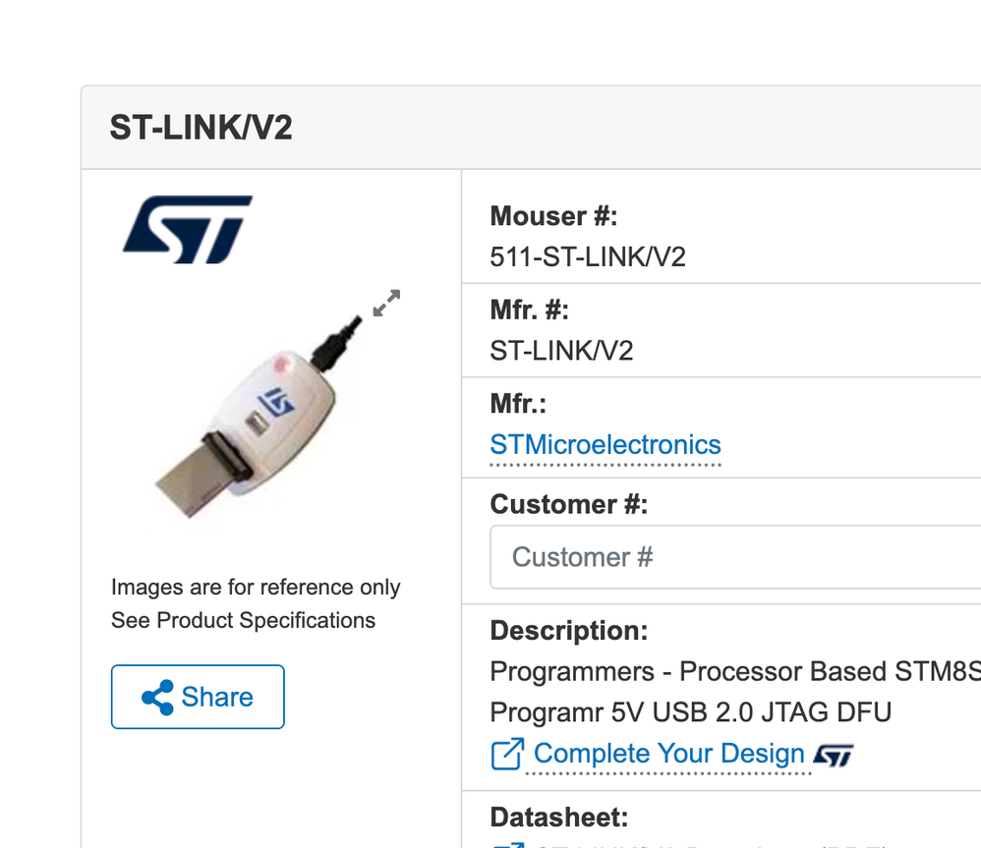Click the ST-LINK/V2 page heading
Viewport: 981px width, 848px height.
202,128
